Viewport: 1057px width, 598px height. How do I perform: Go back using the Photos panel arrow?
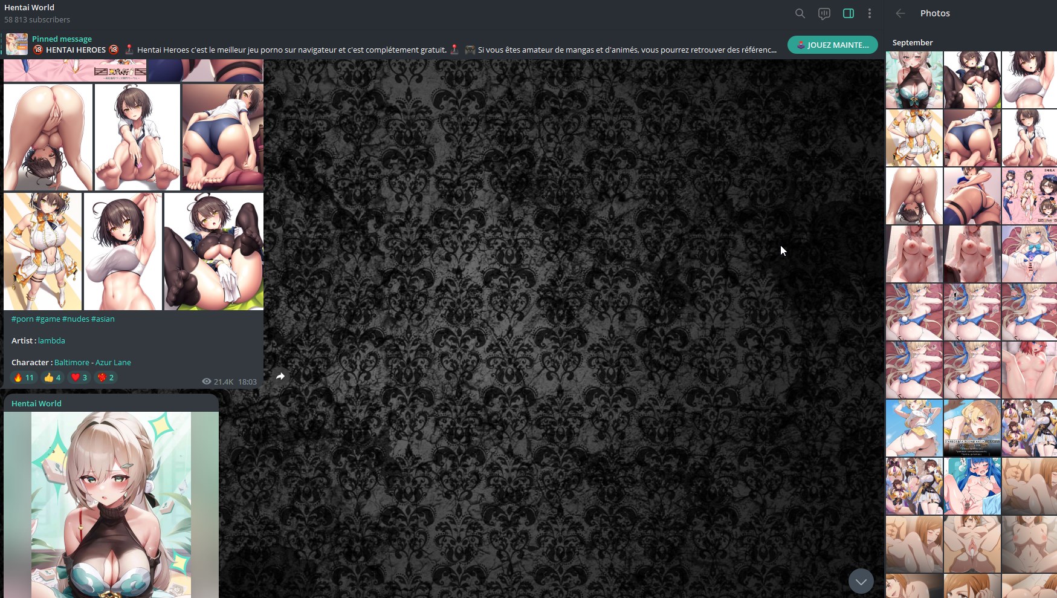pyautogui.click(x=900, y=13)
